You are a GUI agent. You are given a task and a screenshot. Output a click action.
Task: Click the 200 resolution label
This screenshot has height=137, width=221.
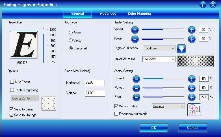[x=53, y=51]
